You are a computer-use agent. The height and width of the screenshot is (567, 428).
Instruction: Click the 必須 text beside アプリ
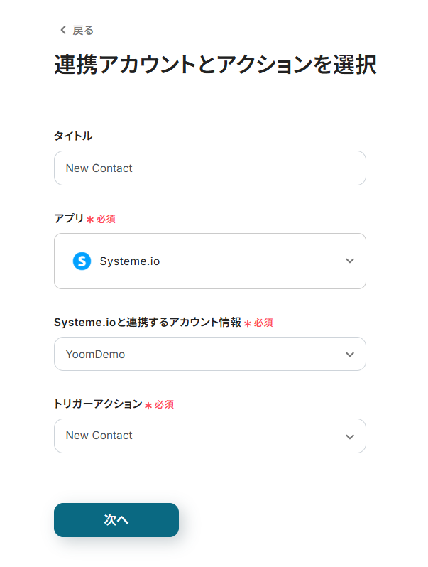pos(106,220)
